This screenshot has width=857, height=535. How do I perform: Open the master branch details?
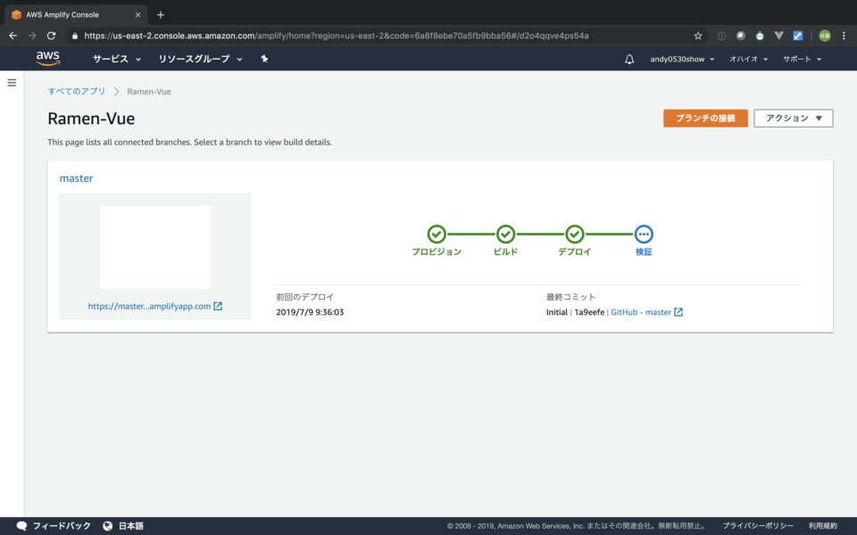pos(76,177)
